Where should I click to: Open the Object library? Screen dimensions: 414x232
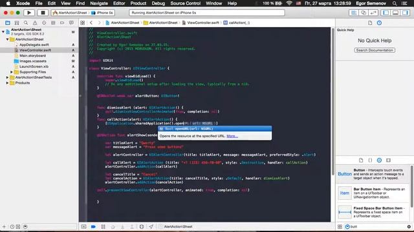(x=379, y=160)
